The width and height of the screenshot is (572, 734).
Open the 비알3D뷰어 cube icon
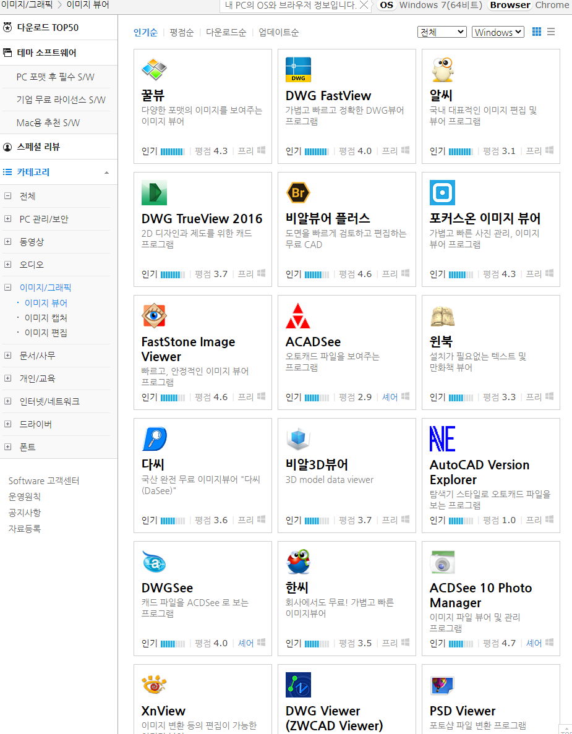coord(298,439)
